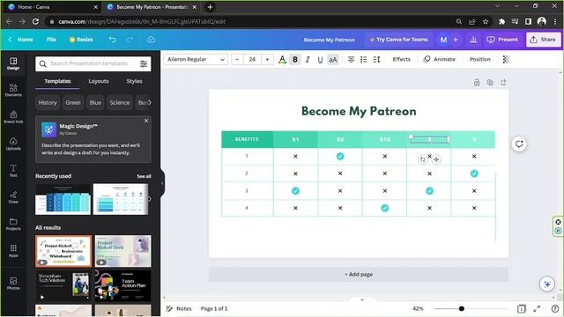Image resolution: width=564 pixels, height=317 pixels.
Task: Click the cloud save status icon
Action: (x=151, y=40)
